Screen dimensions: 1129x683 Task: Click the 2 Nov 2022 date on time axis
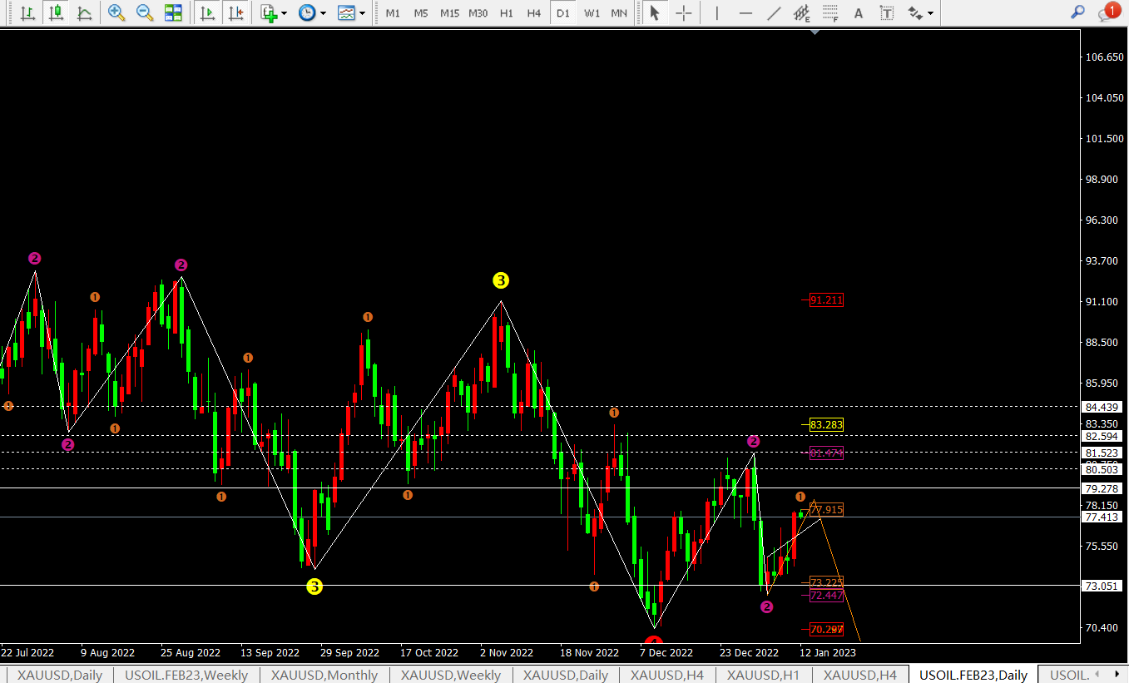pos(508,653)
